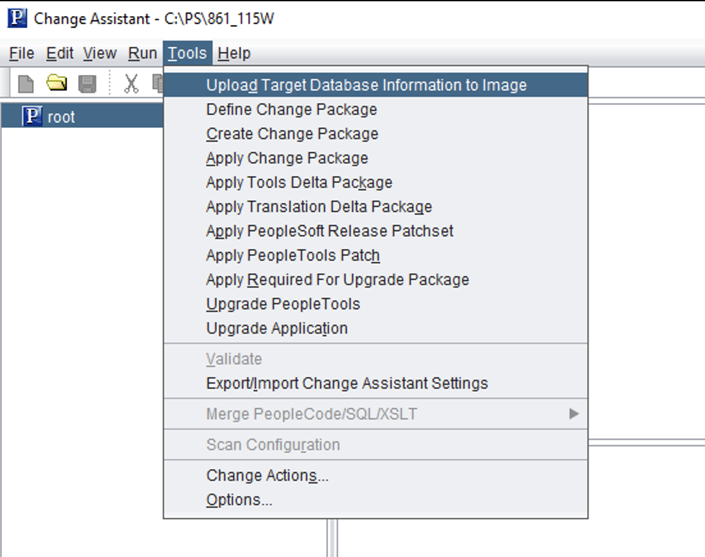Viewport: 705px width, 557px height.
Task: Open the Run menu
Action: pyautogui.click(x=143, y=53)
